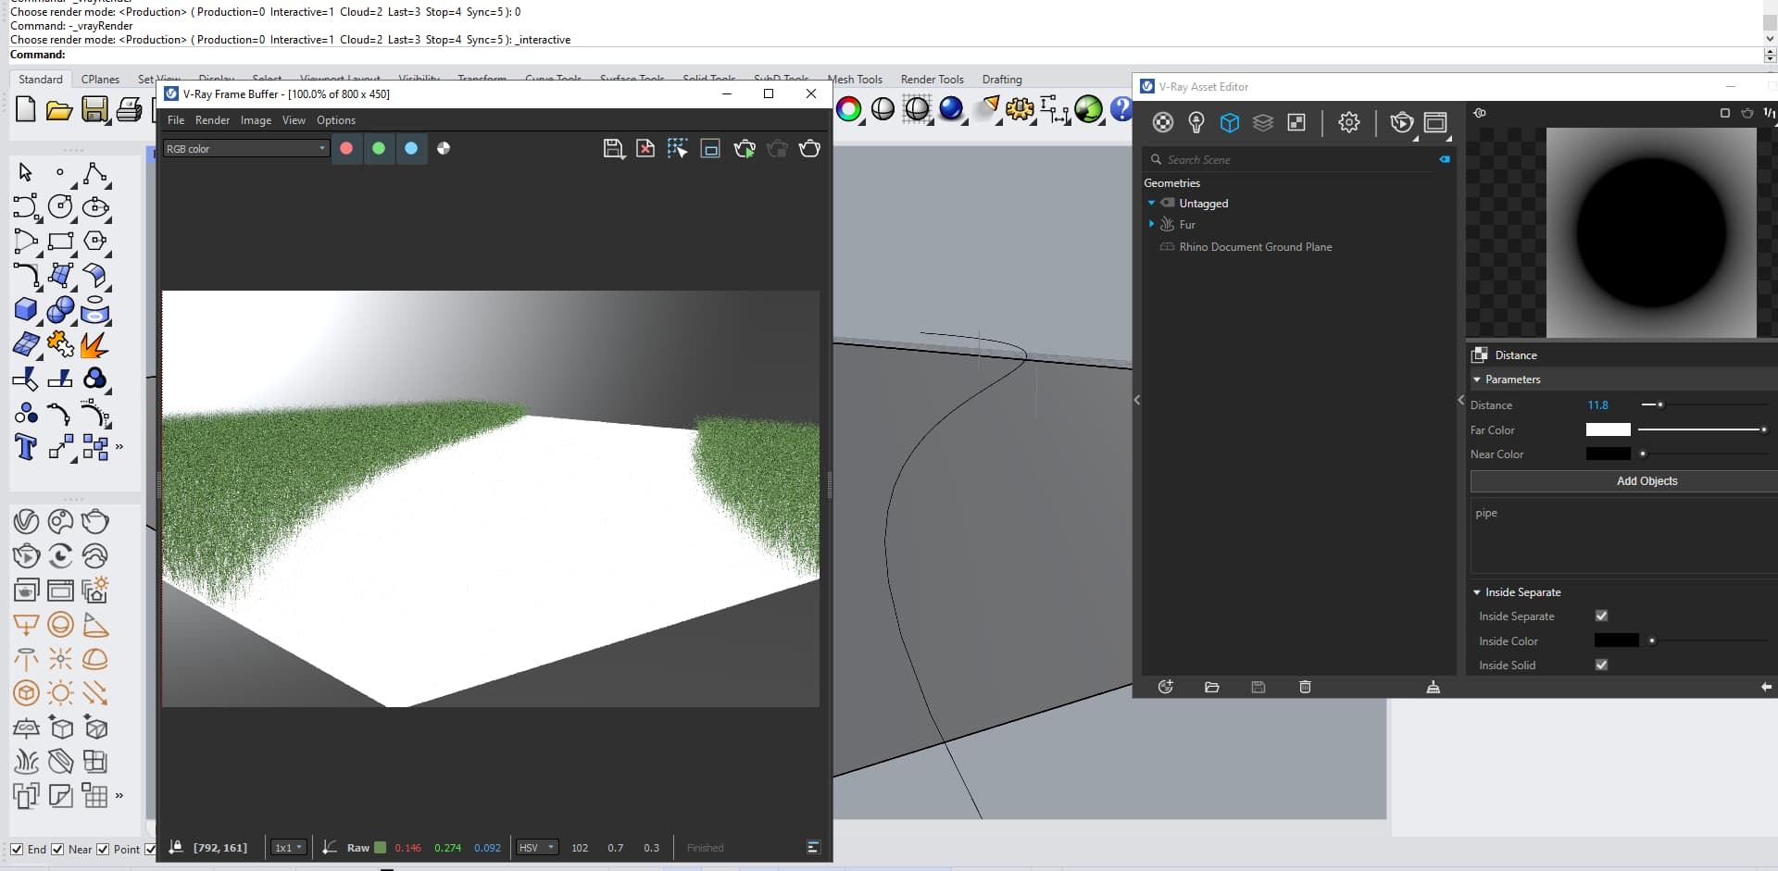
Task: Open the RGB color channel dropdown
Action: click(x=245, y=148)
